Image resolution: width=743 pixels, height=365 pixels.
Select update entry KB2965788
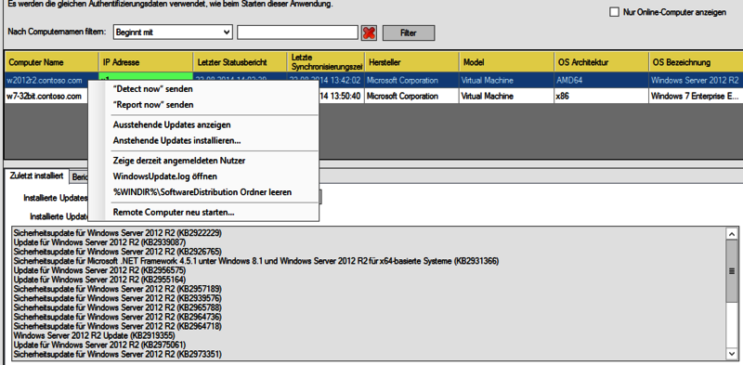pyautogui.click(x=118, y=307)
